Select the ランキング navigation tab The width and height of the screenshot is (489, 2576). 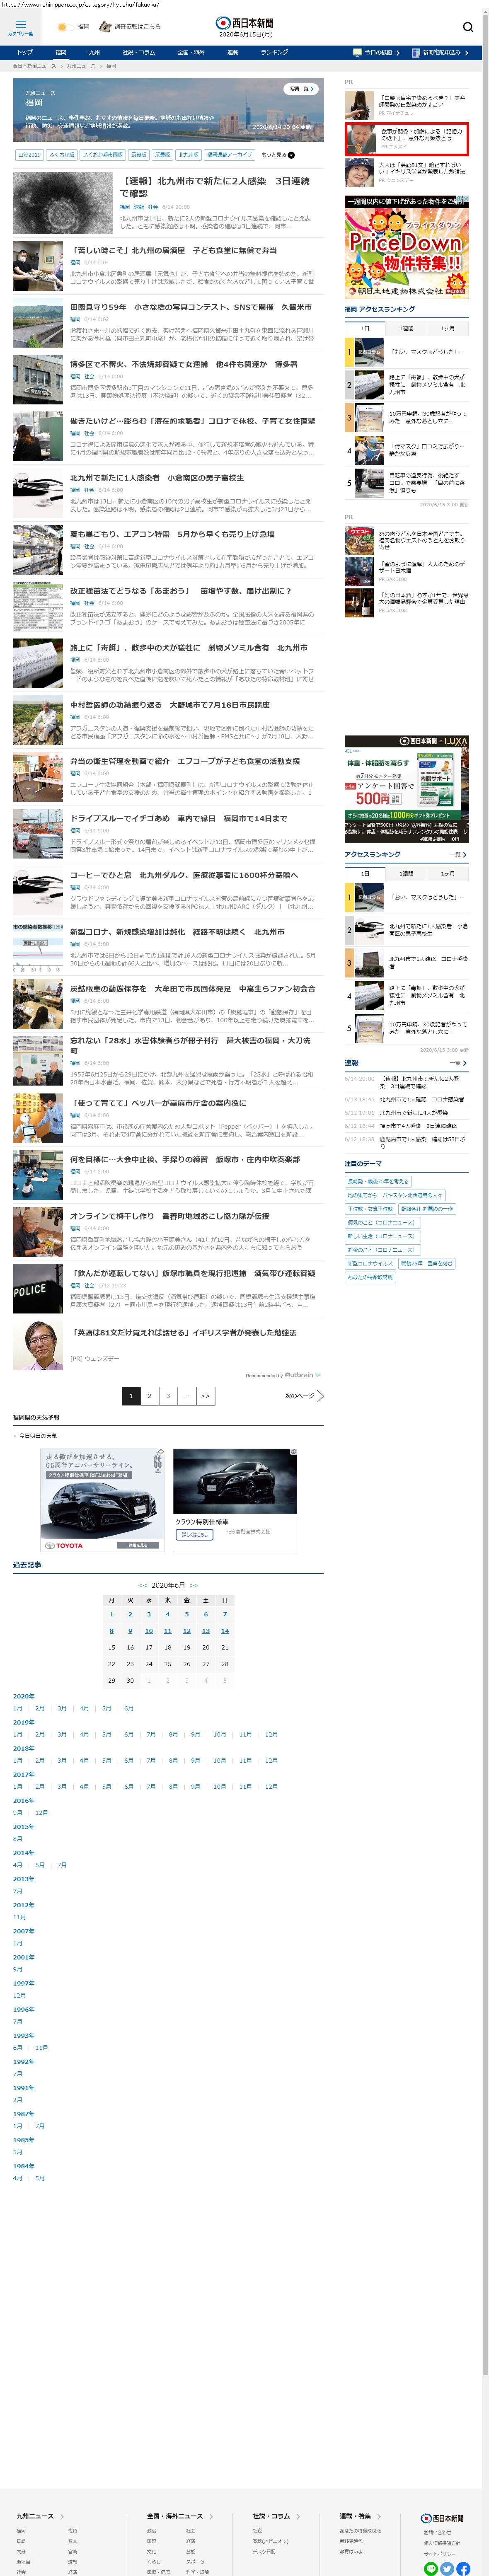tap(273, 52)
